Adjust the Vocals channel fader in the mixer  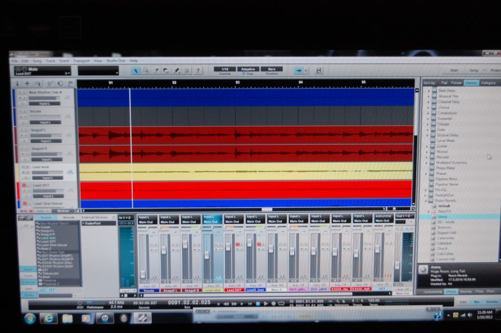point(143,273)
